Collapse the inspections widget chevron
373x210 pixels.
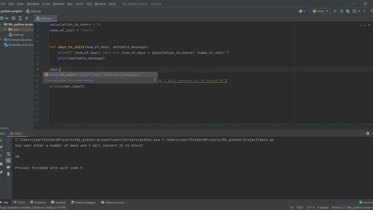(x=370, y=25)
